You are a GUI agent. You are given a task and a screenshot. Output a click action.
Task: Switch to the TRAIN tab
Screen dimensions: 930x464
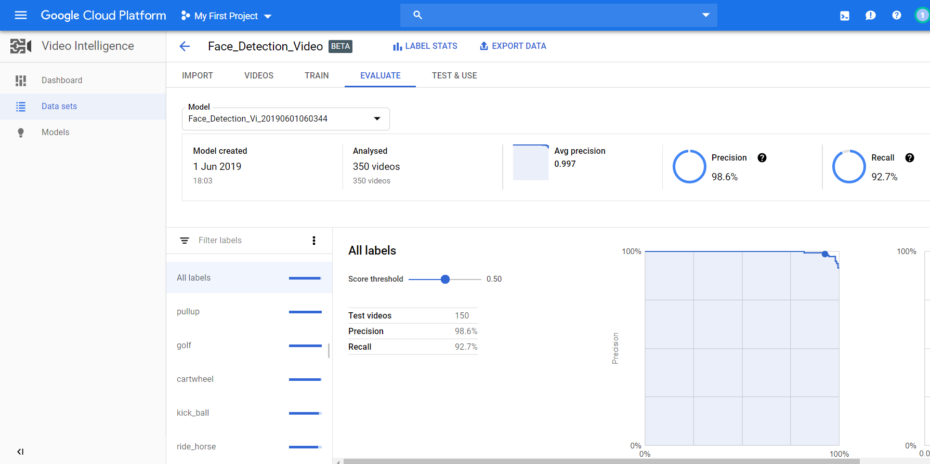[317, 75]
